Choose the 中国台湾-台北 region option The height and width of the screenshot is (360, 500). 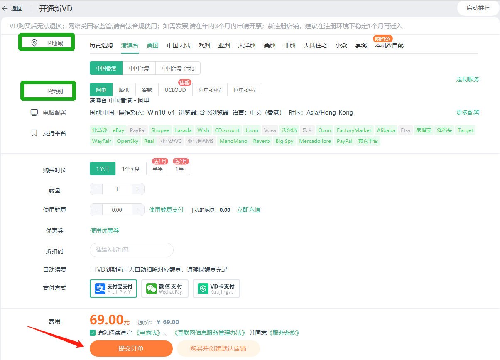(x=178, y=68)
